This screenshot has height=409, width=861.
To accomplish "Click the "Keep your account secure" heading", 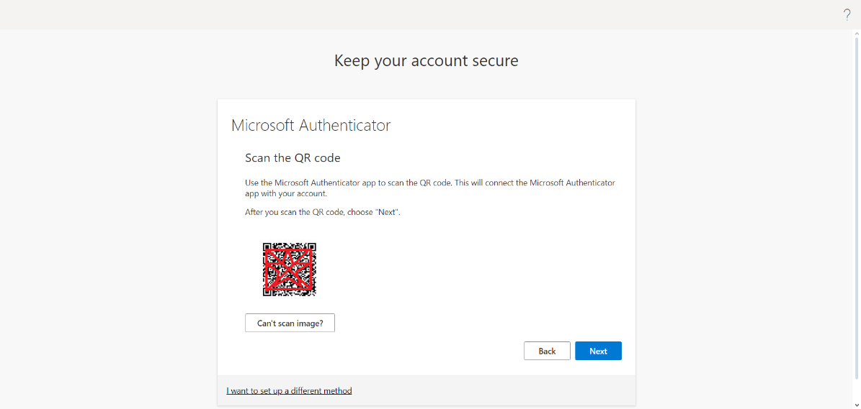I will pos(426,60).
